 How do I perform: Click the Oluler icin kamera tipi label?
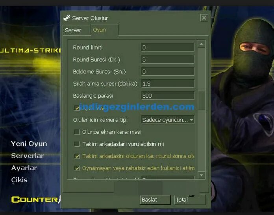coord(100,120)
